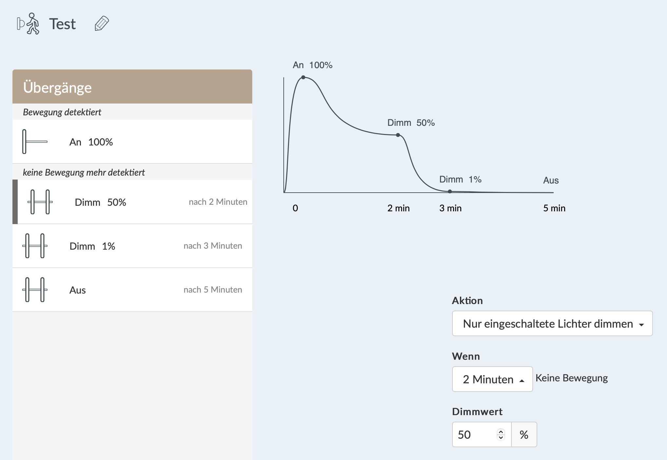Select the An 100% transition row

(x=132, y=142)
